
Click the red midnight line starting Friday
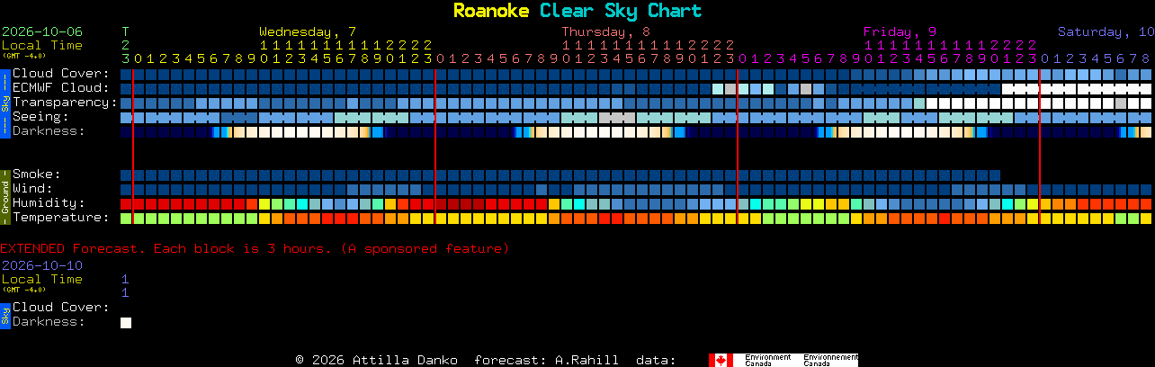(738, 146)
